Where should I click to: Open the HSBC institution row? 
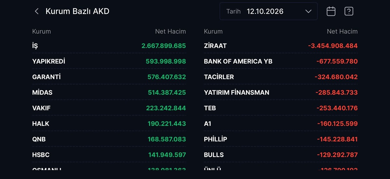tap(109, 155)
